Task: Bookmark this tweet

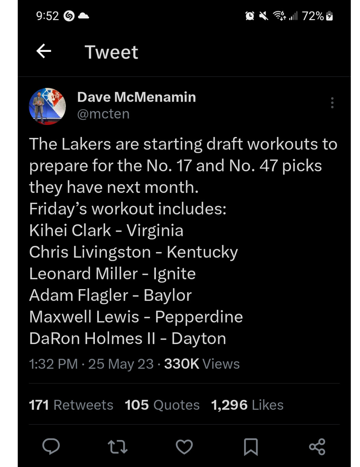Action: click(x=251, y=447)
